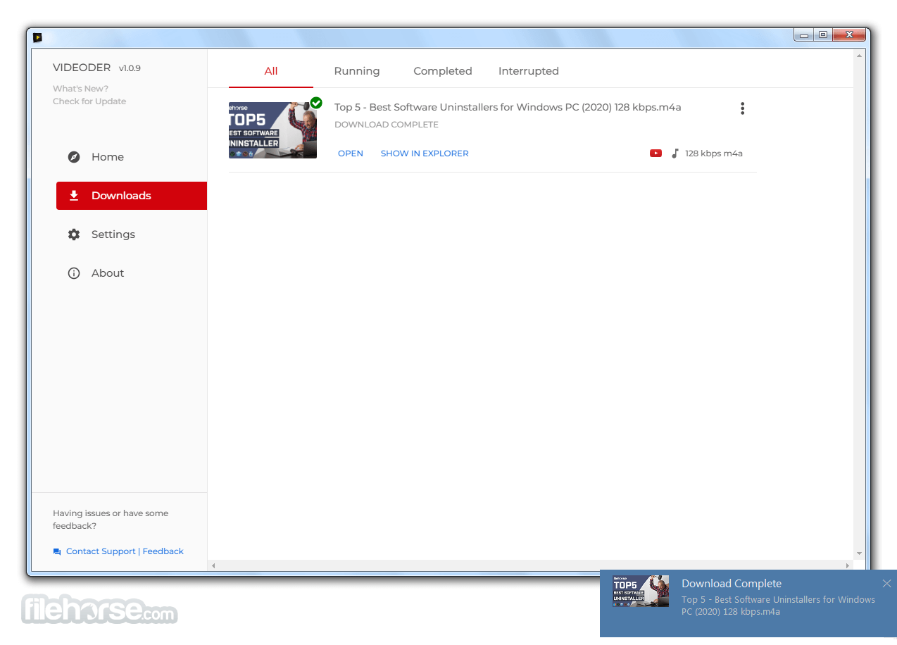Viewport: 897px width, 645px height.
Task: Click the Home compass icon
Action: pos(74,157)
